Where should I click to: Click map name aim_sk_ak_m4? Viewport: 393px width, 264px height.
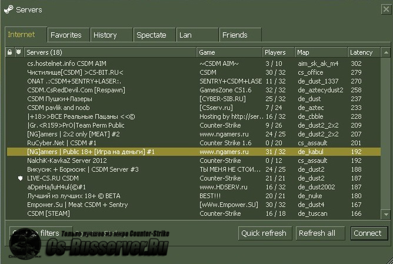pyautogui.click(x=318, y=64)
